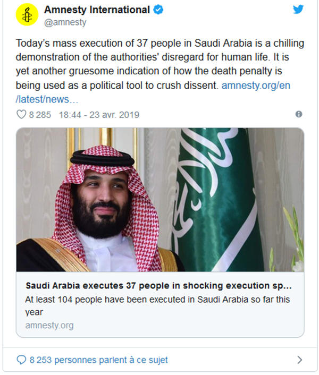Click the @amnesty handle
319x375 pixels.
pos(65,22)
